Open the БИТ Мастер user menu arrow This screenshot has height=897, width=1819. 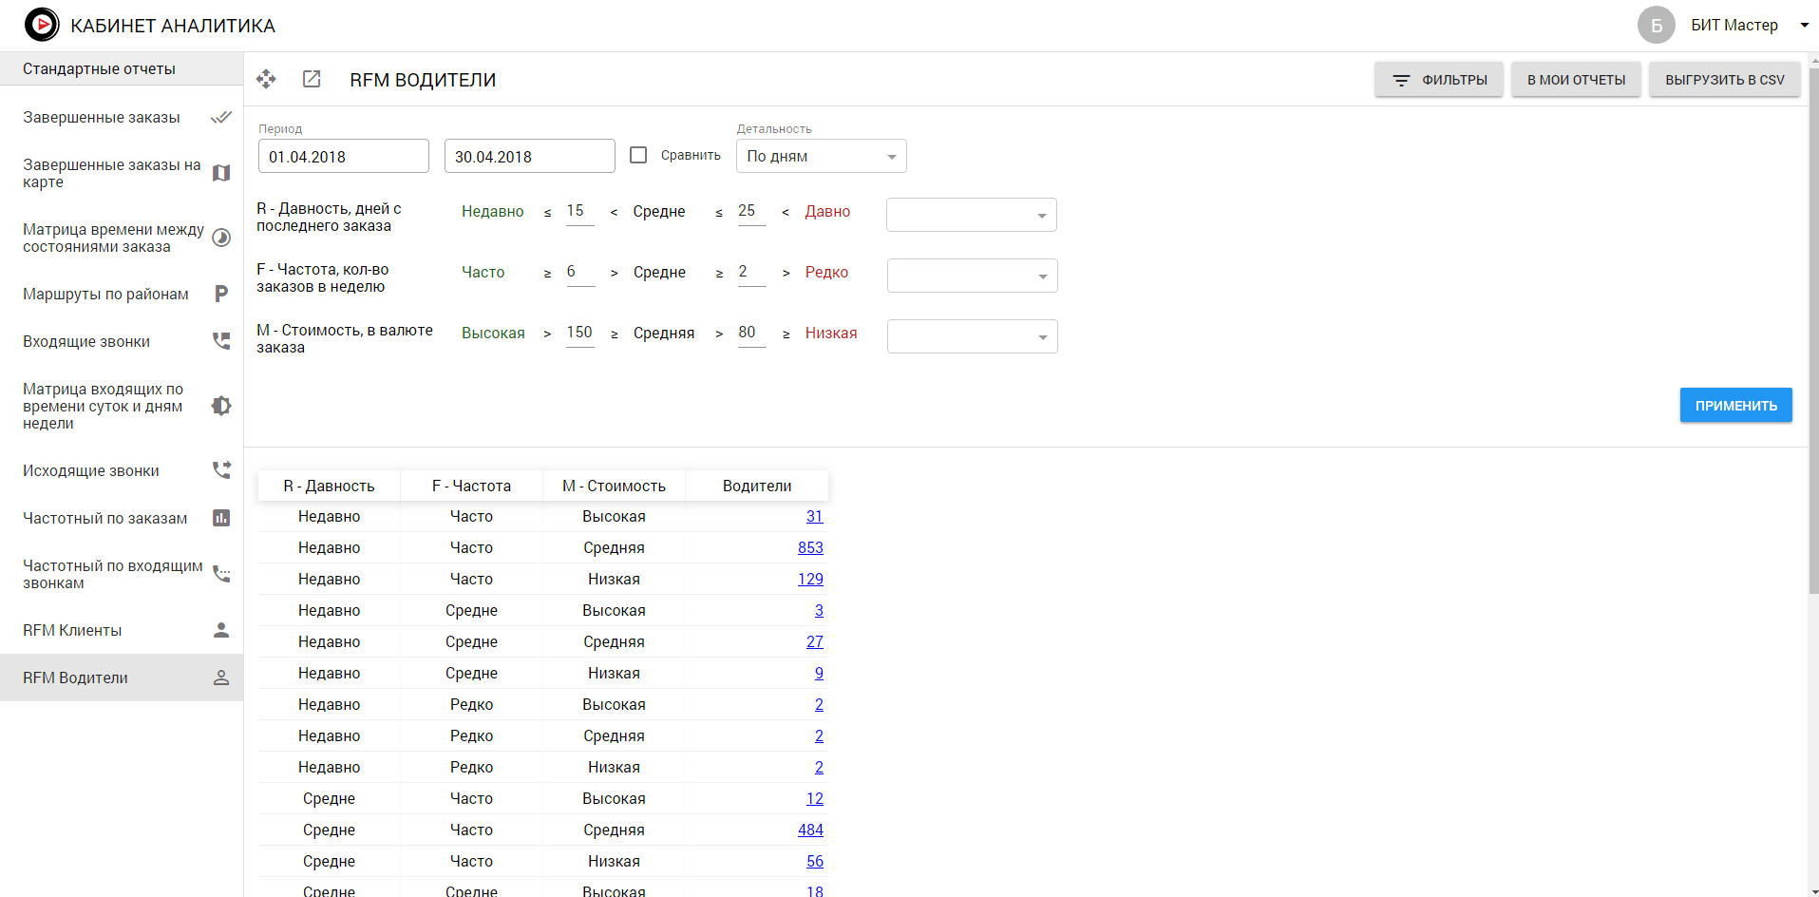pos(1804,26)
